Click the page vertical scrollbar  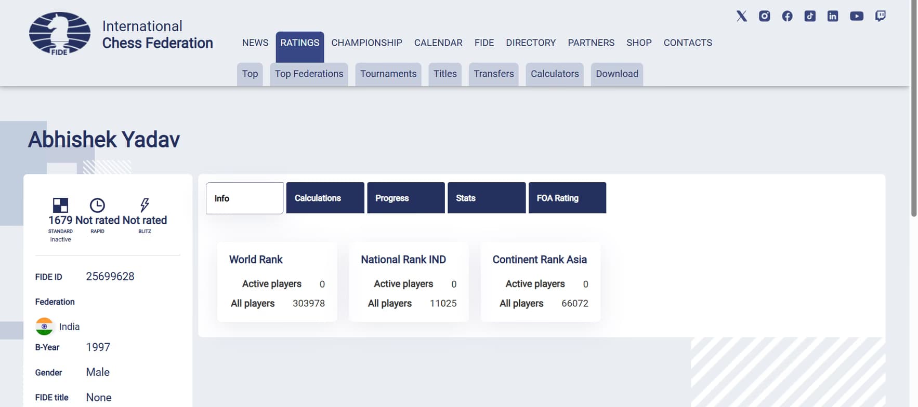pyautogui.click(x=913, y=109)
